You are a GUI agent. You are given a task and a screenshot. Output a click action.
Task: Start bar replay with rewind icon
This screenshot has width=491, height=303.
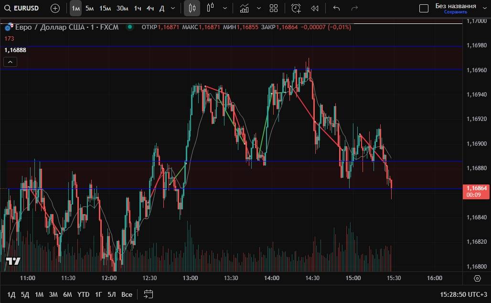coord(315,8)
